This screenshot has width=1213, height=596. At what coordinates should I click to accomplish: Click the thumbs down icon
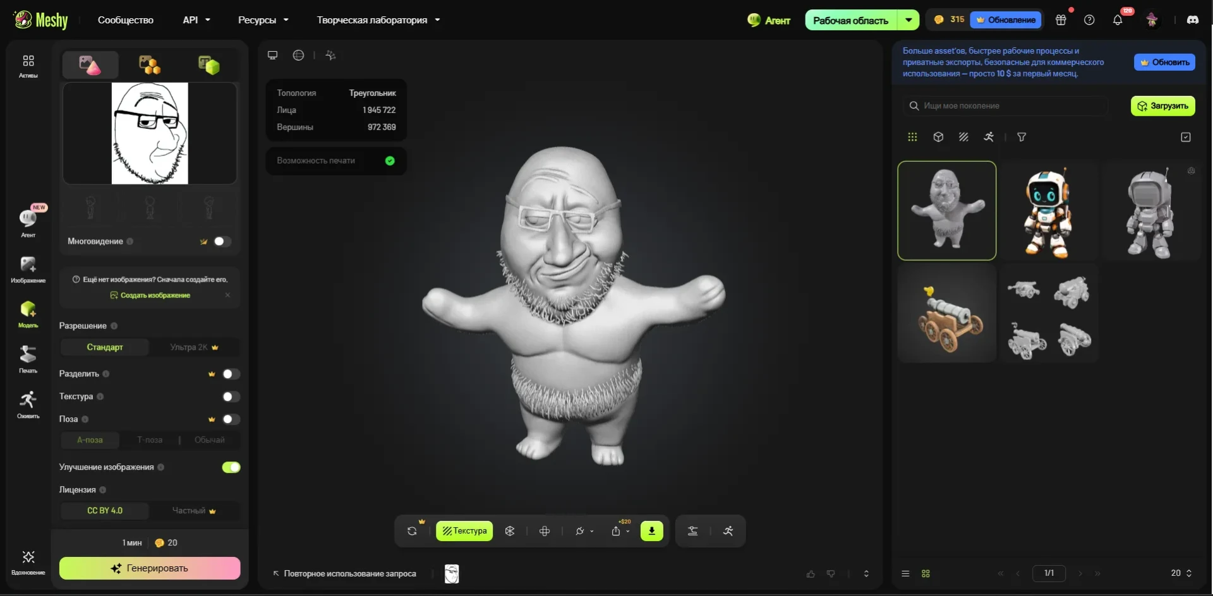pyautogui.click(x=831, y=574)
